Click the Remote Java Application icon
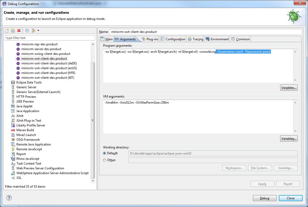 tap(13, 144)
